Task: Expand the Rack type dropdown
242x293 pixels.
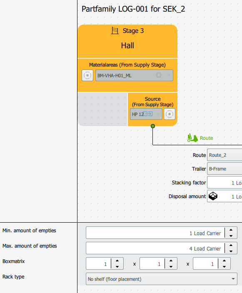Action: [x=162, y=279]
